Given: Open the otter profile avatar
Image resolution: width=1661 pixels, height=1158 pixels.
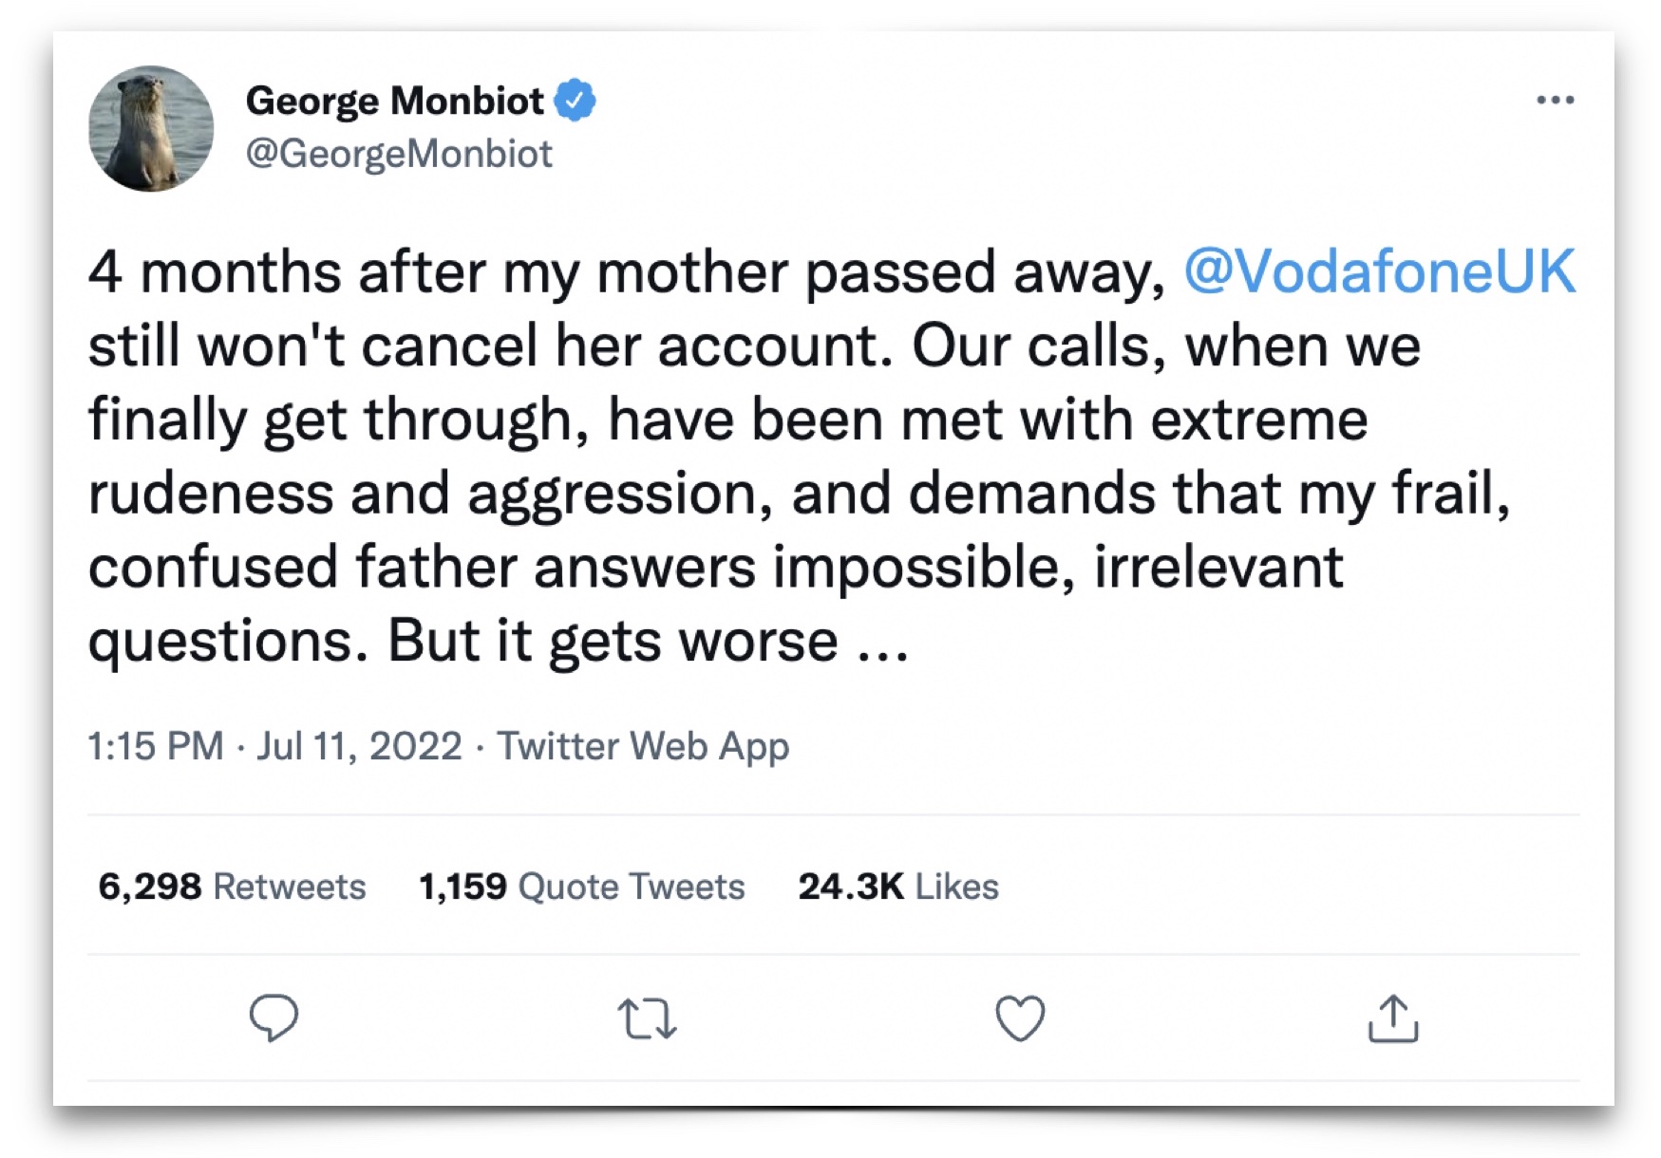Looking at the screenshot, I should 151,128.
